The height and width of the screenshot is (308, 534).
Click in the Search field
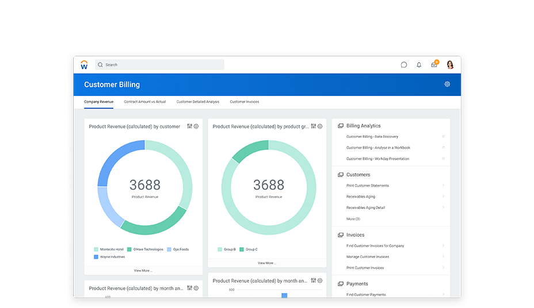point(159,64)
